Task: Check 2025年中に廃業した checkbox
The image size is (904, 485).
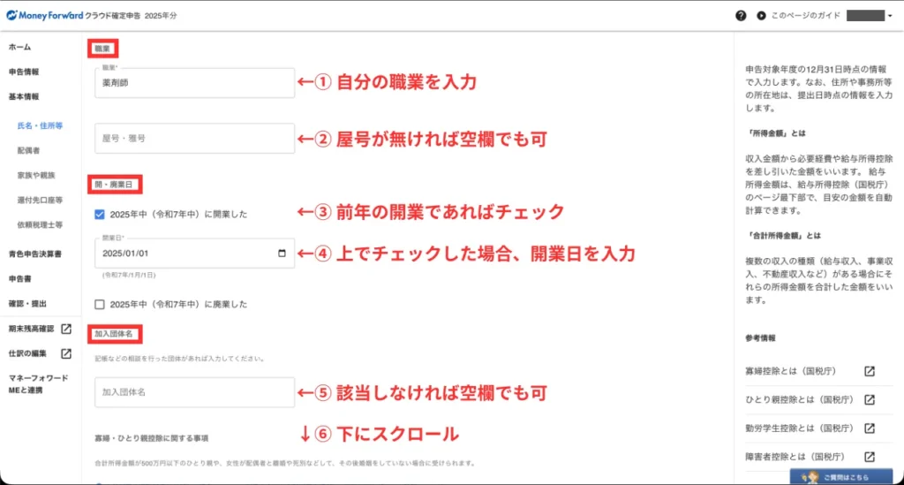Action: [100, 304]
